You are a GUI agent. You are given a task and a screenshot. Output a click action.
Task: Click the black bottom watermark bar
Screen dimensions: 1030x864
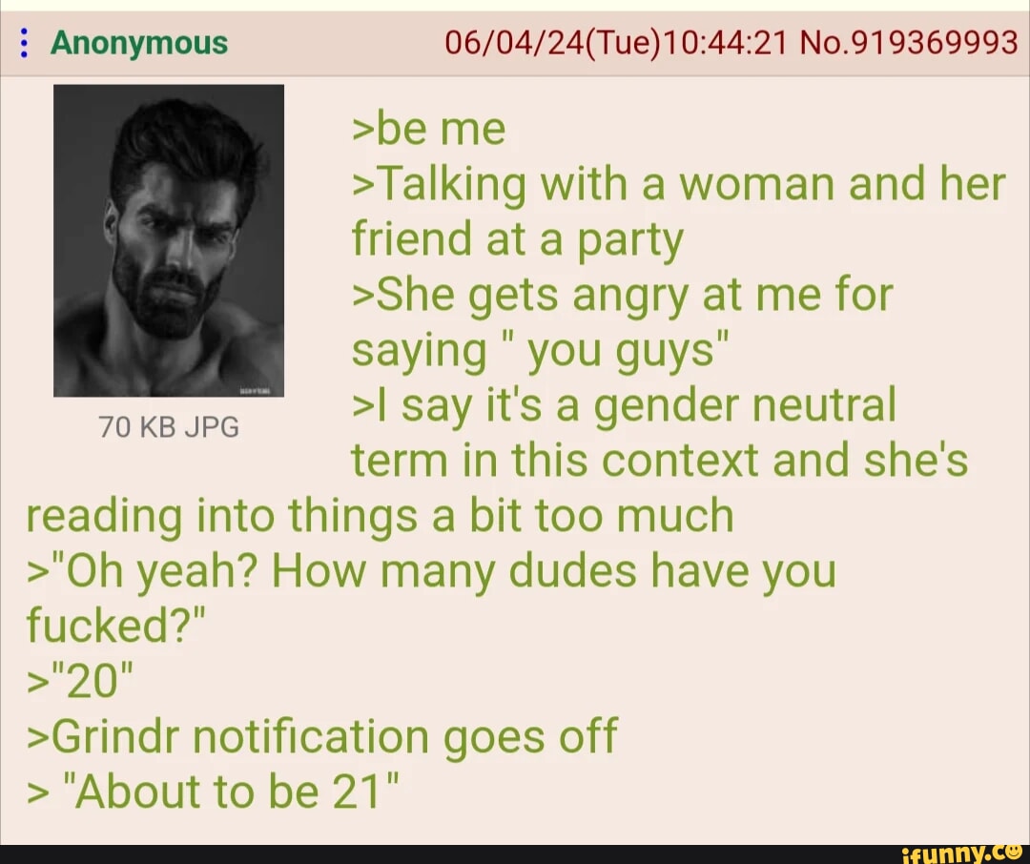[x=515, y=854]
